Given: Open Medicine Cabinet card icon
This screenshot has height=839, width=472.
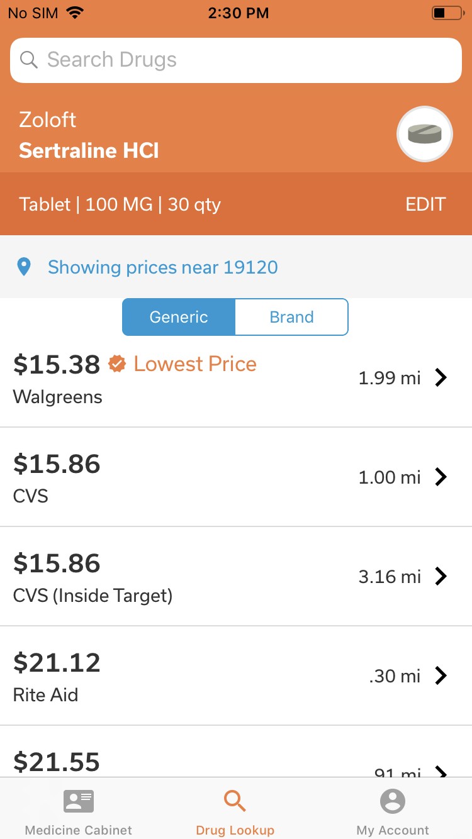Looking at the screenshot, I should 79,801.
